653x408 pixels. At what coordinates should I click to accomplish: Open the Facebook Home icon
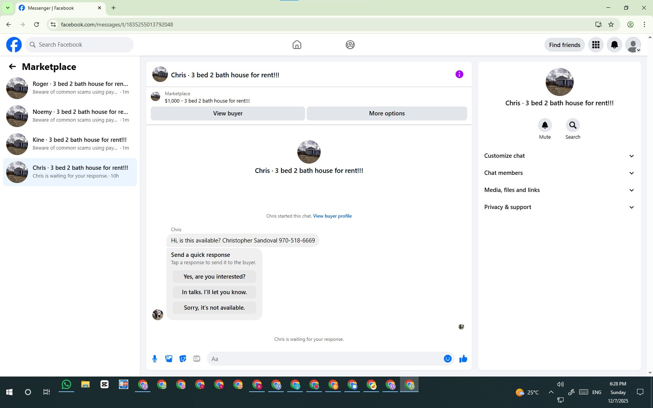[x=297, y=45]
